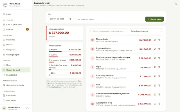180x112 pixels.
Task: Open Caja y operaciones
Action: click(x=16, y=24)
